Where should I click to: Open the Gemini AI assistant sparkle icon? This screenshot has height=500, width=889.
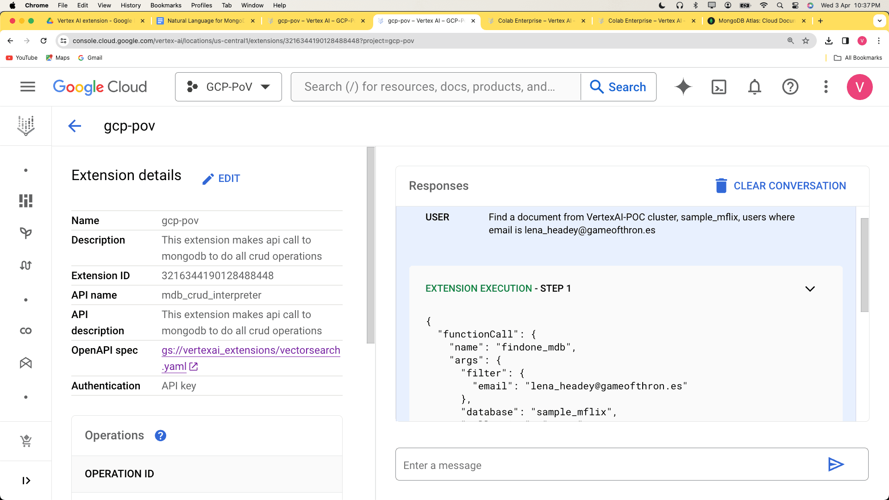pos(683,87)
